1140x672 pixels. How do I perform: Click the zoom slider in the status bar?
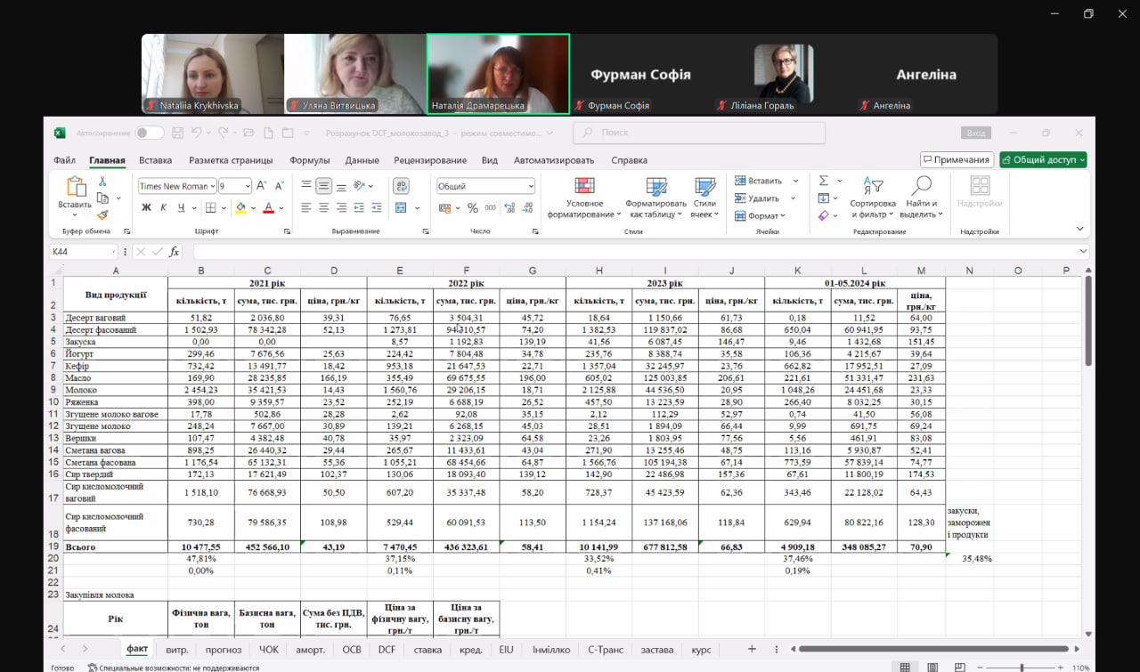click(1021, 668)
